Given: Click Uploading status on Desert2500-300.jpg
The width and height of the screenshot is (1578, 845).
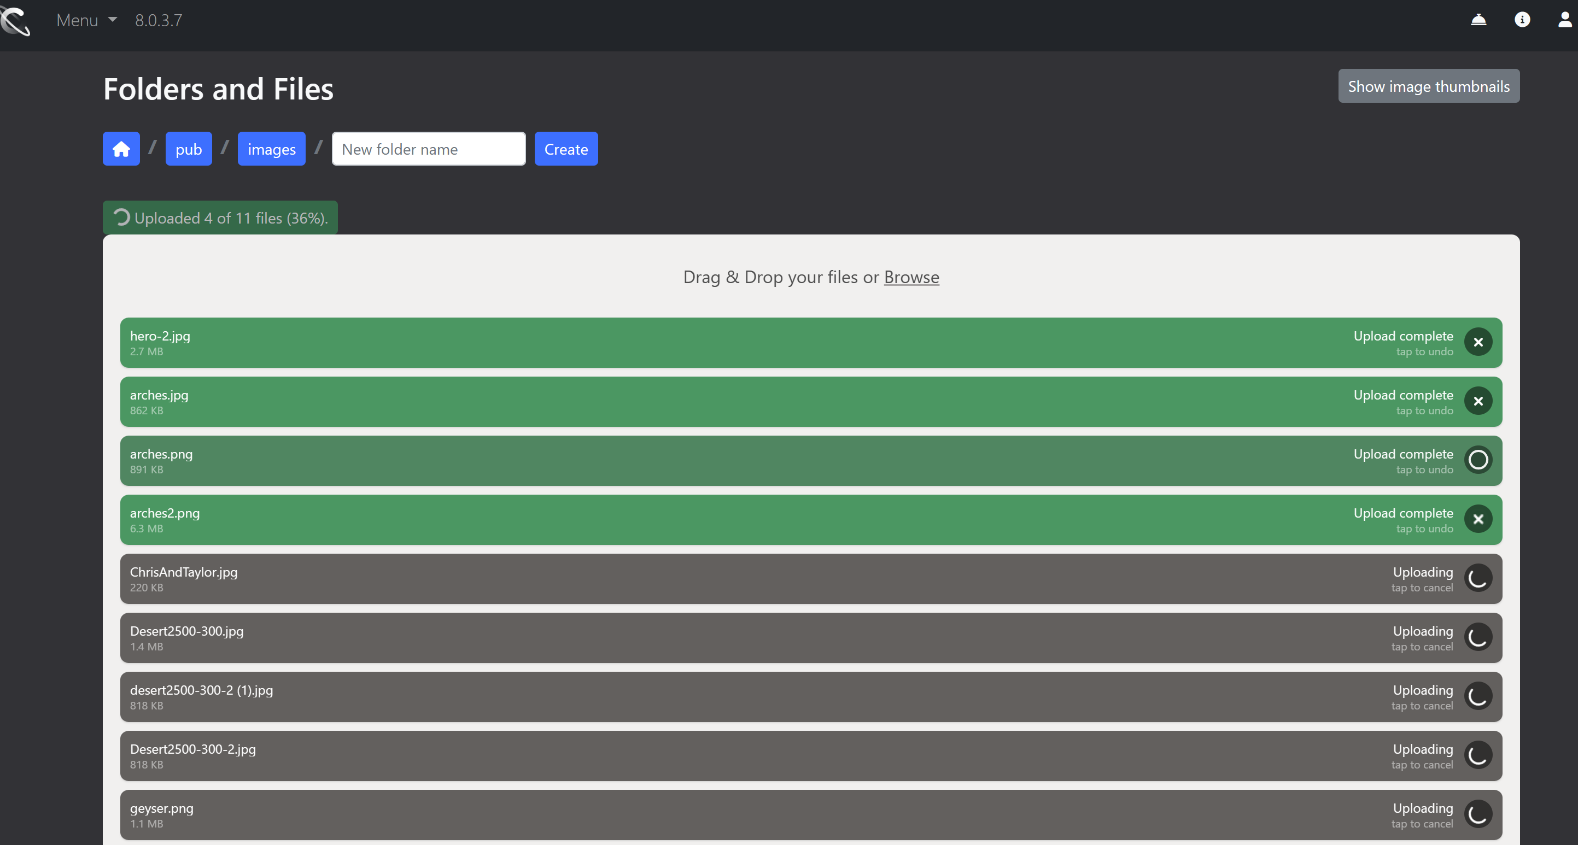Looking at the screenshot, I should pos(1422,631).
